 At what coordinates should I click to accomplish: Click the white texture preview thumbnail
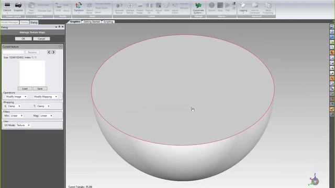(x=32, y=73)
